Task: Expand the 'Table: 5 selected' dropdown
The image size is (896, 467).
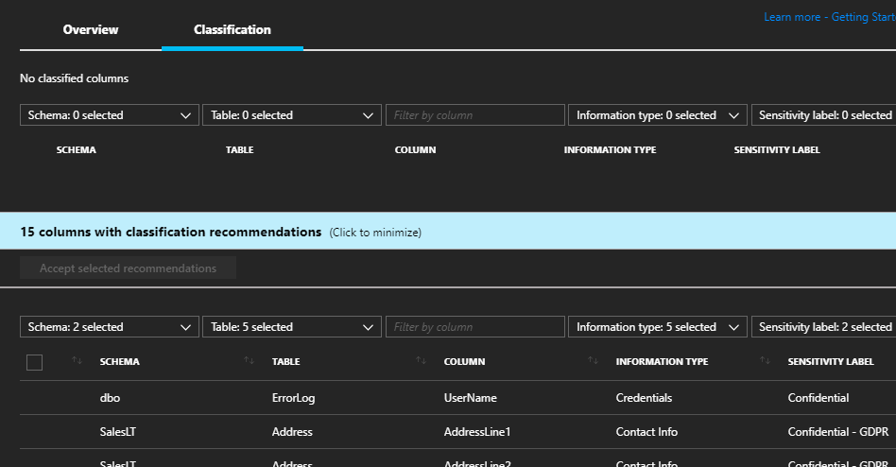Action: [x=291, y=327]
